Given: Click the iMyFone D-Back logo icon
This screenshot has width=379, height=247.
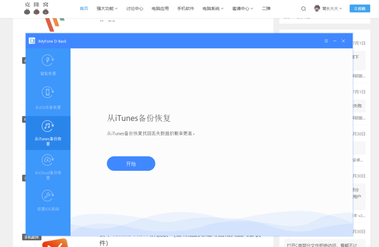Looking at the screenshot, I should 32,41.
